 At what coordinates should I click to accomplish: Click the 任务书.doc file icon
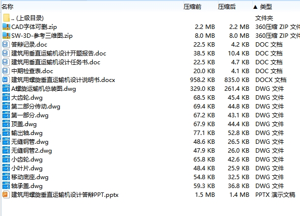tap(5, 62)
